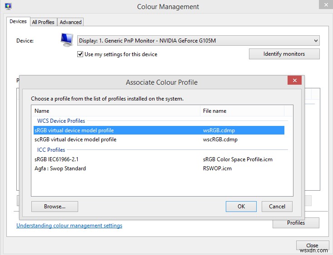Open the Advanced tab

(70, 22)
